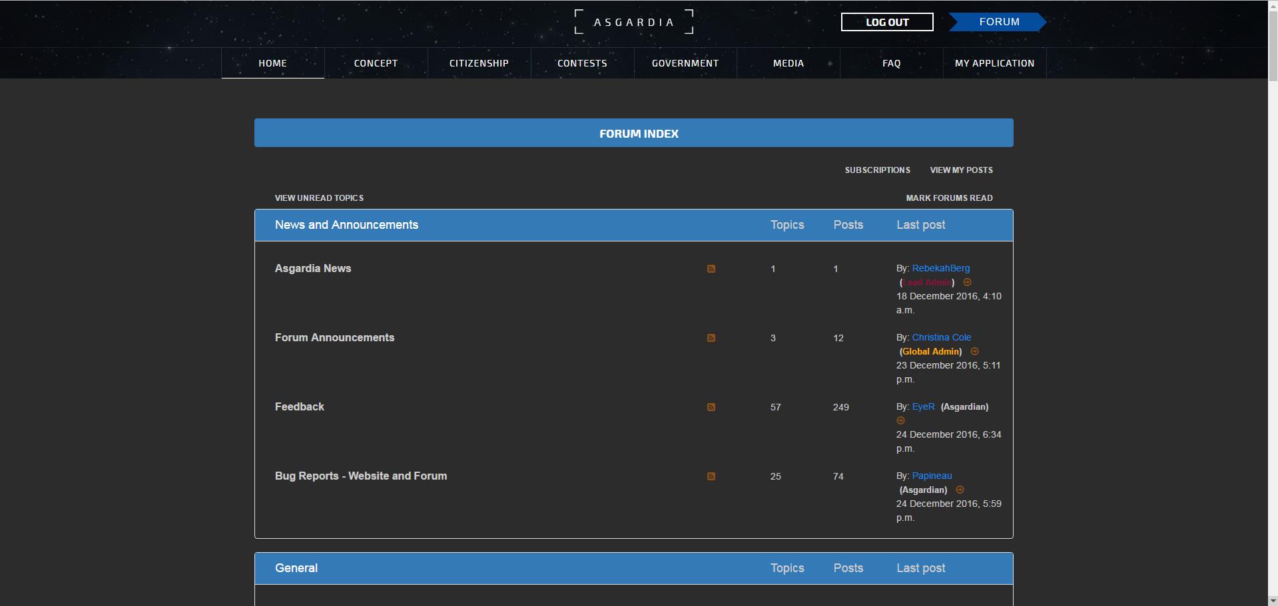This screenshot has height=606, width=1278.
Task: Open the Government menu item
Action: click(x=685, y=63)
